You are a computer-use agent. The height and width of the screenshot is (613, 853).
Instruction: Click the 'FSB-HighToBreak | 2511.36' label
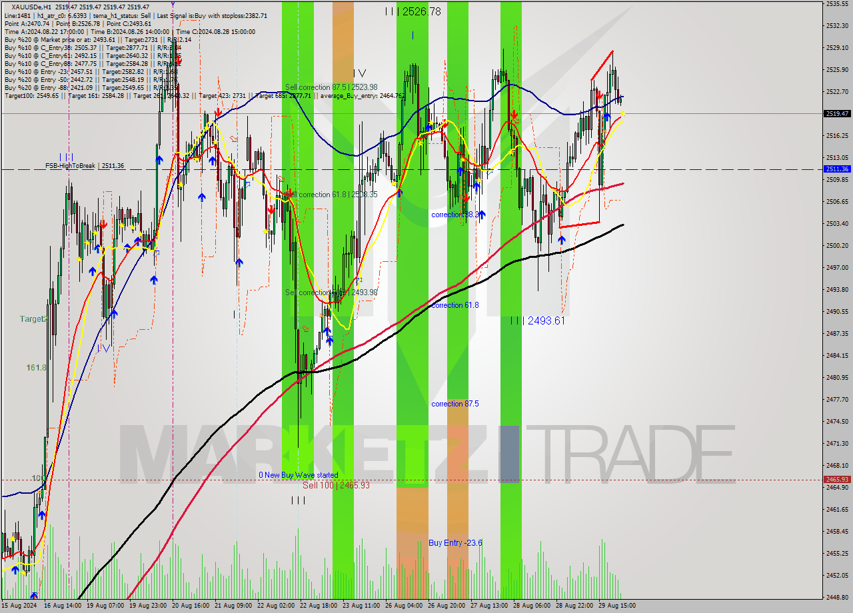click(x=85, y=165)
